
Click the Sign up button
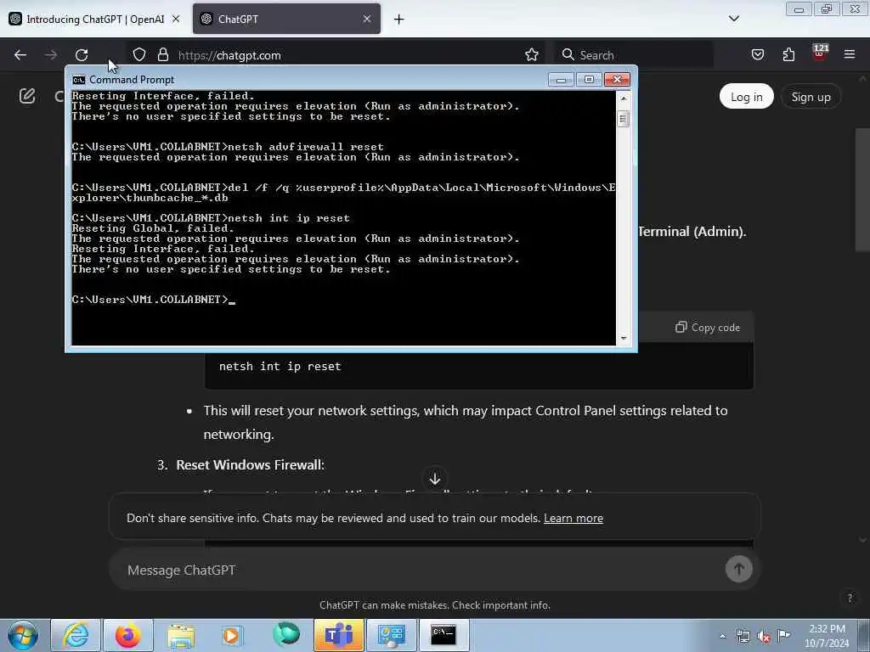click(811, 97)
